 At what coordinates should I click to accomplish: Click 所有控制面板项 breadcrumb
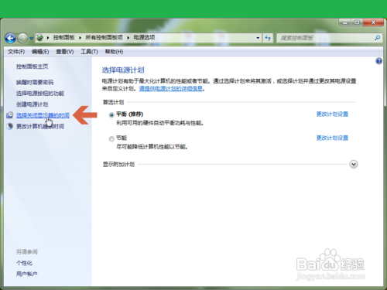[x=104, y=38]
